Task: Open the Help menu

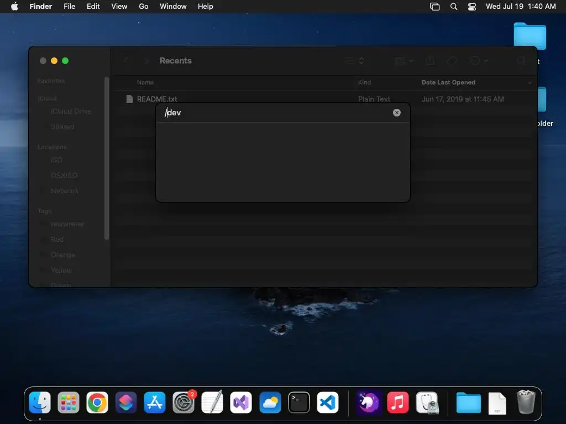Action: tap(206, 7)
